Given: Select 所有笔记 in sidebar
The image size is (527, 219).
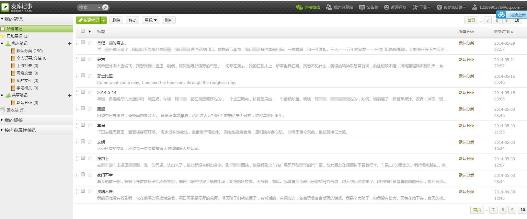Looking at the screenshot, I should click(x=36, y=29).
